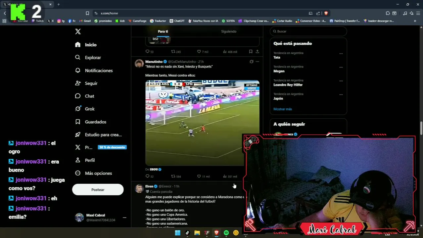Open options for Megan trend

(x=341, y=67)
